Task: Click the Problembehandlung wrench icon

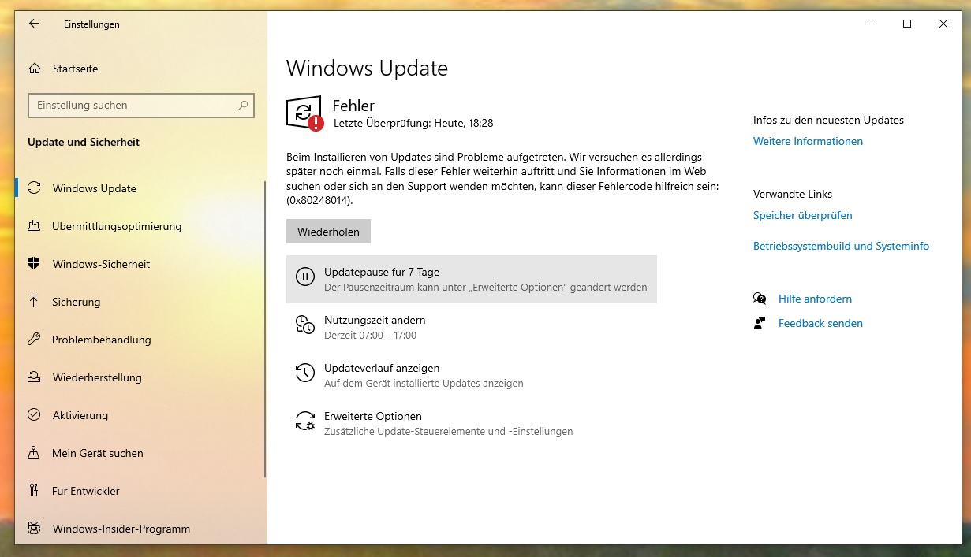Action: coord(34,340)
